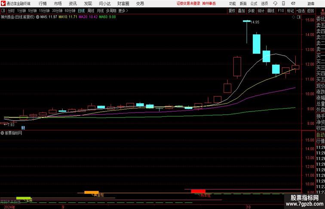Image resolution: width=325 pixels, height=209 pixels.
Task: Click the 2024年 date axis label
Action: pyautogui.click(x=9, y=207)
